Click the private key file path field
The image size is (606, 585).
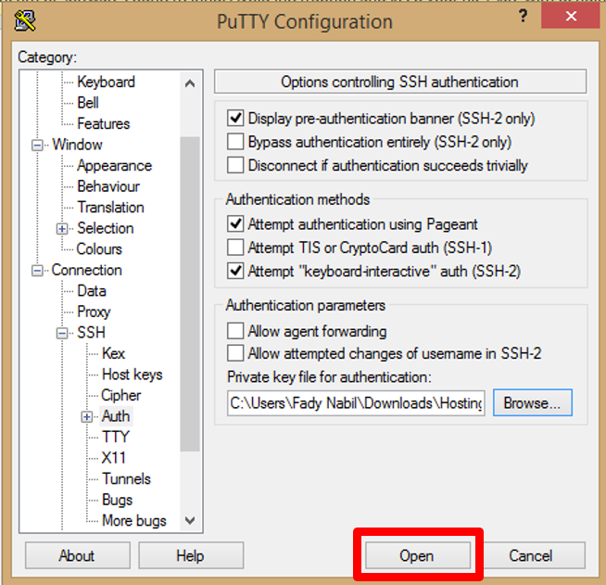(x=356, y=403)
